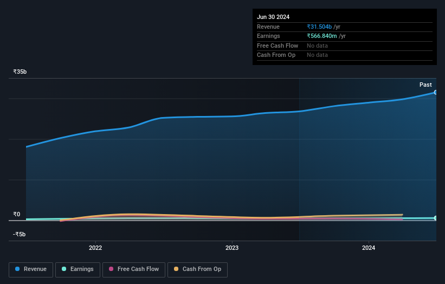Click the Revenue tooltip row label
445x284 pixels.
[268, 27]
